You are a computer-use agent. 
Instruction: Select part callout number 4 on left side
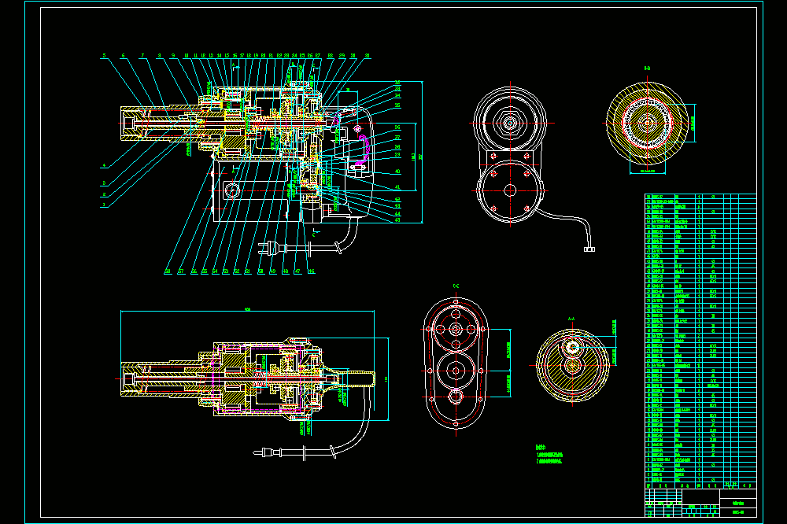[x=105, y=165]
